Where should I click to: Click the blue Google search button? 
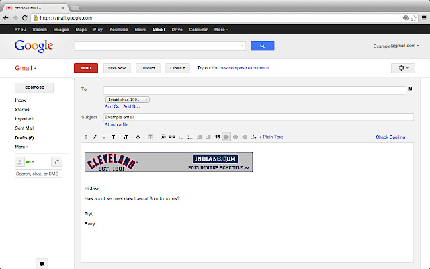click(x=263, y=46)
